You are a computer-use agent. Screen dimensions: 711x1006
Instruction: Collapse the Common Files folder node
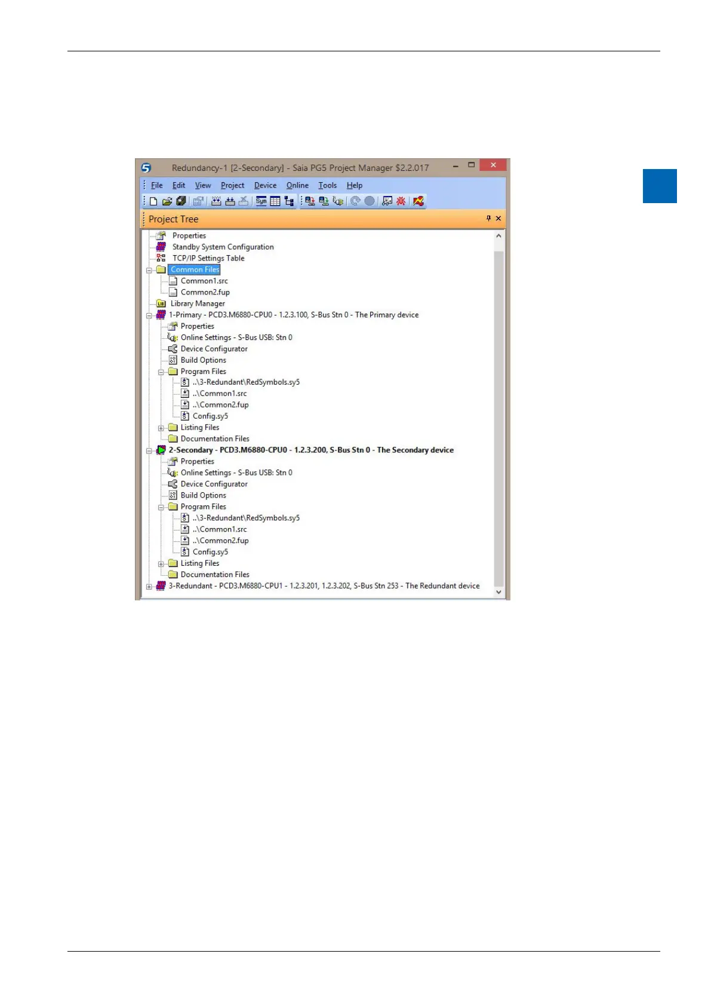coord(149,270)
